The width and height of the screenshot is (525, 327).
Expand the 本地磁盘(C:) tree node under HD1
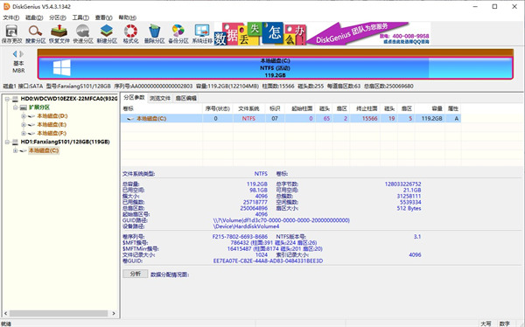coord(15,150)
